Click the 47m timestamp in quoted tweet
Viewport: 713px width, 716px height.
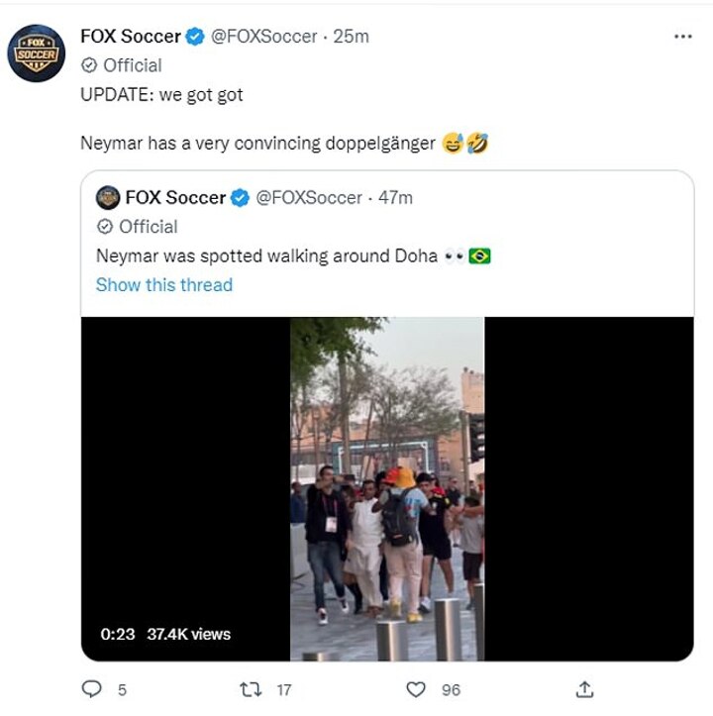[x=395, y=198]
